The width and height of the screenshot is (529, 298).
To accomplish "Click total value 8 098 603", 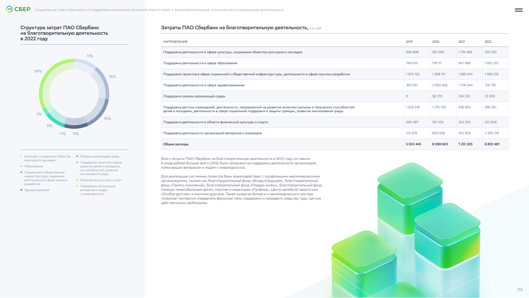I will click(440, 144).
